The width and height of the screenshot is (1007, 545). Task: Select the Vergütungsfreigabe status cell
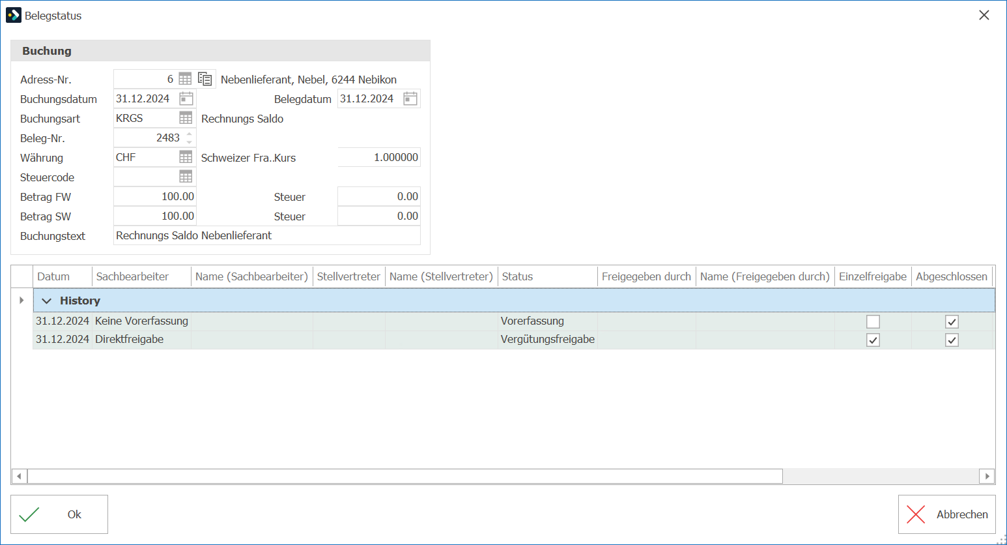tap(548, 339)
